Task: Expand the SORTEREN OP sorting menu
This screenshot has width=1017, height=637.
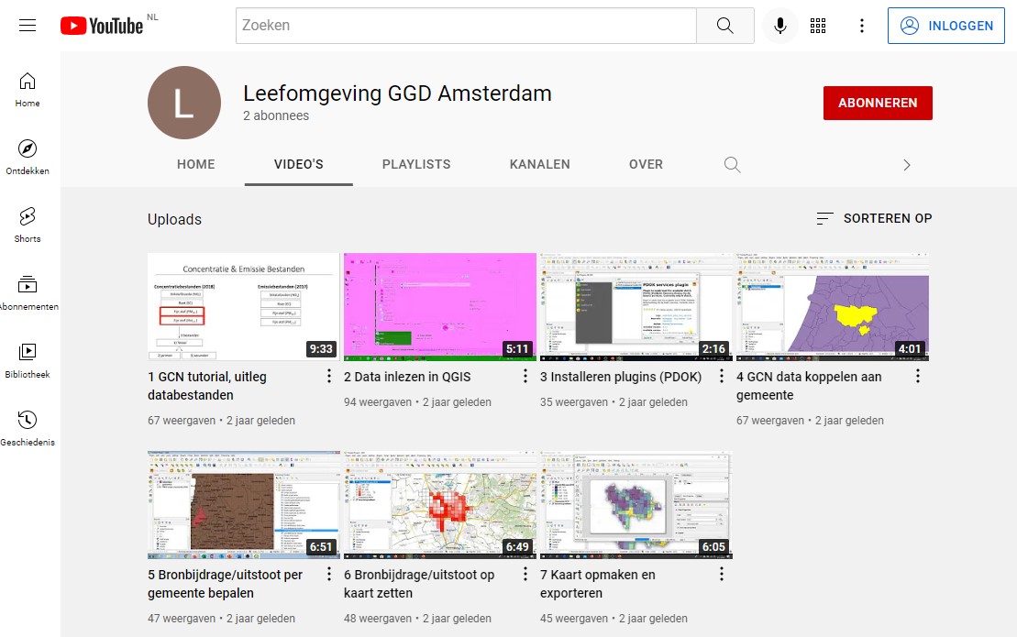Action: click(874, 218)
